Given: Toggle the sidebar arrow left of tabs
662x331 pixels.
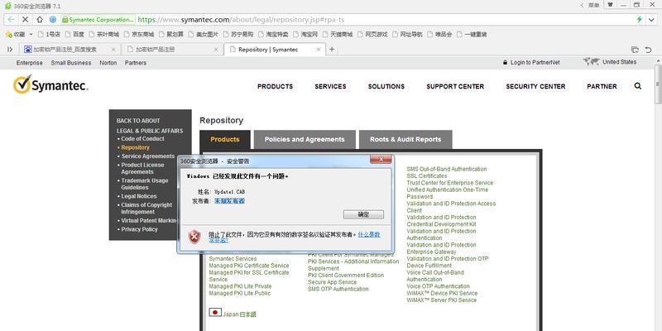Looking at the screenshot, I should click(10, 50).
